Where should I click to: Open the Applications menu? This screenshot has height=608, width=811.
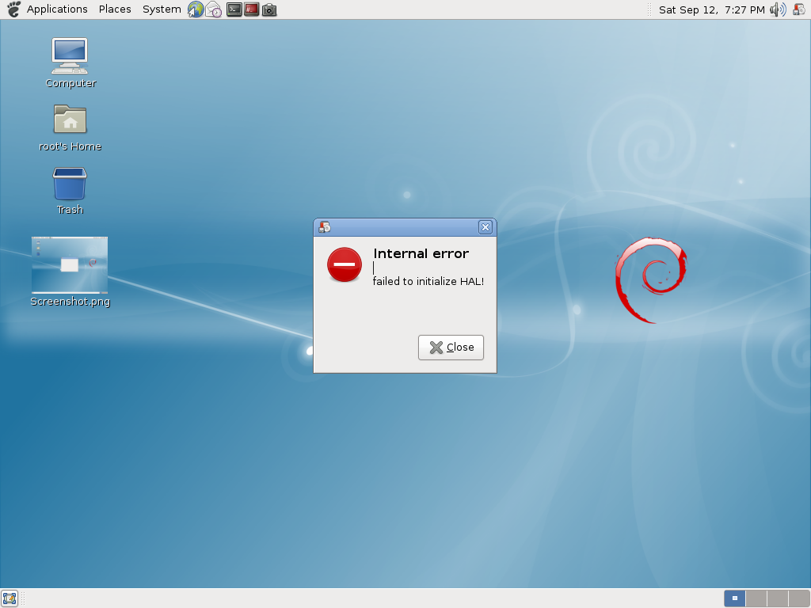57,9
